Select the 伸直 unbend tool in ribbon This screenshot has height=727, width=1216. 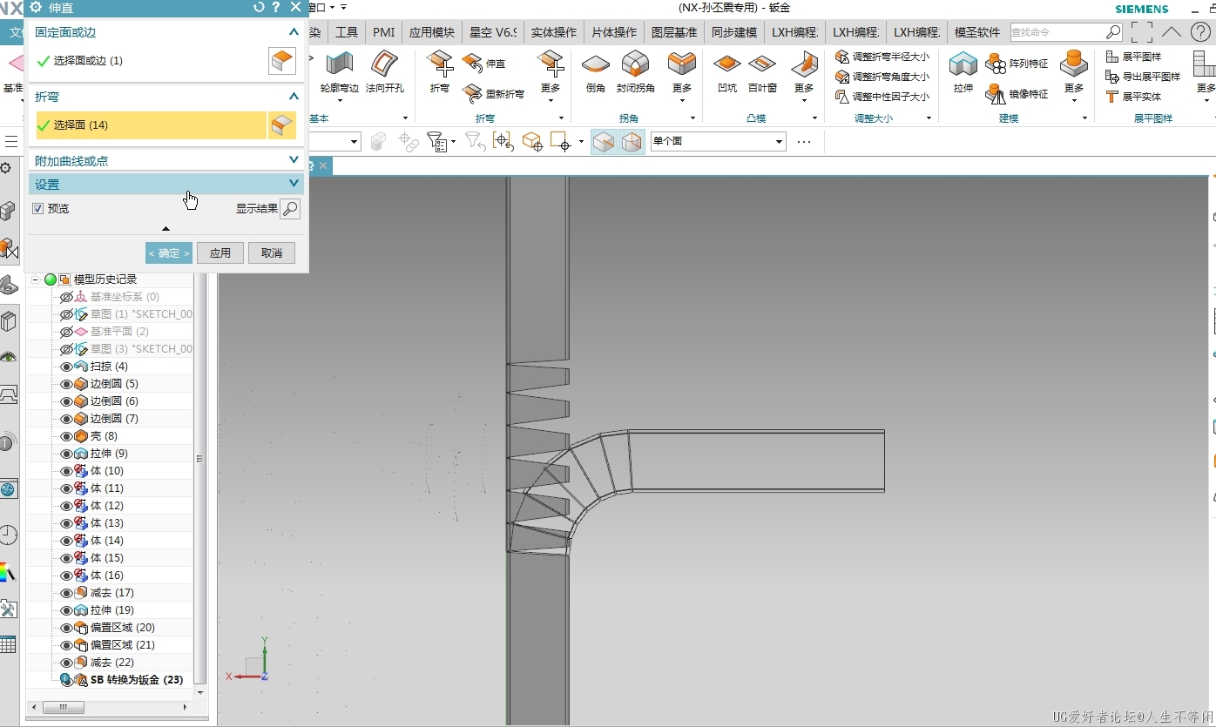click(484, 64)
